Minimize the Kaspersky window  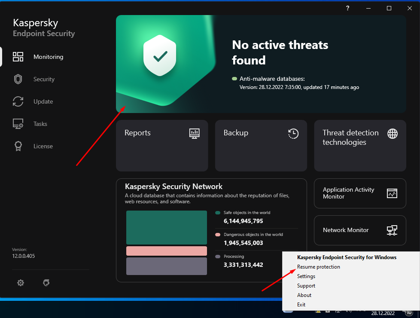point(368,8)
